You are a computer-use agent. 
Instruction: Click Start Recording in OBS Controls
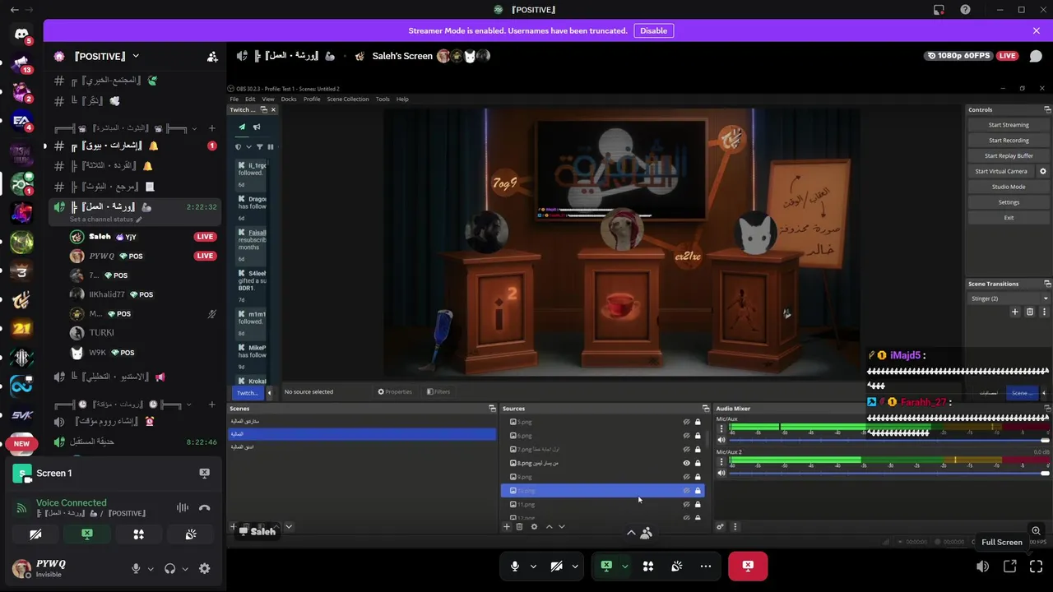pos(1009,141)
